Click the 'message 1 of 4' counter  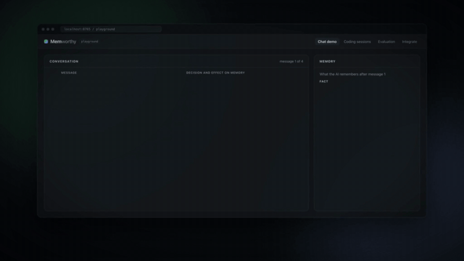tap(291, 61)
